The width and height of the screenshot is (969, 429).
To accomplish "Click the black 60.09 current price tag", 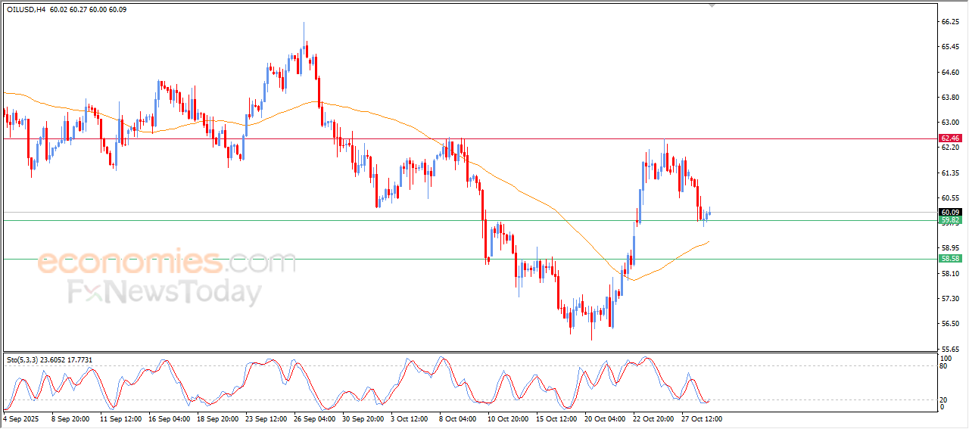I will pos(949,212).
